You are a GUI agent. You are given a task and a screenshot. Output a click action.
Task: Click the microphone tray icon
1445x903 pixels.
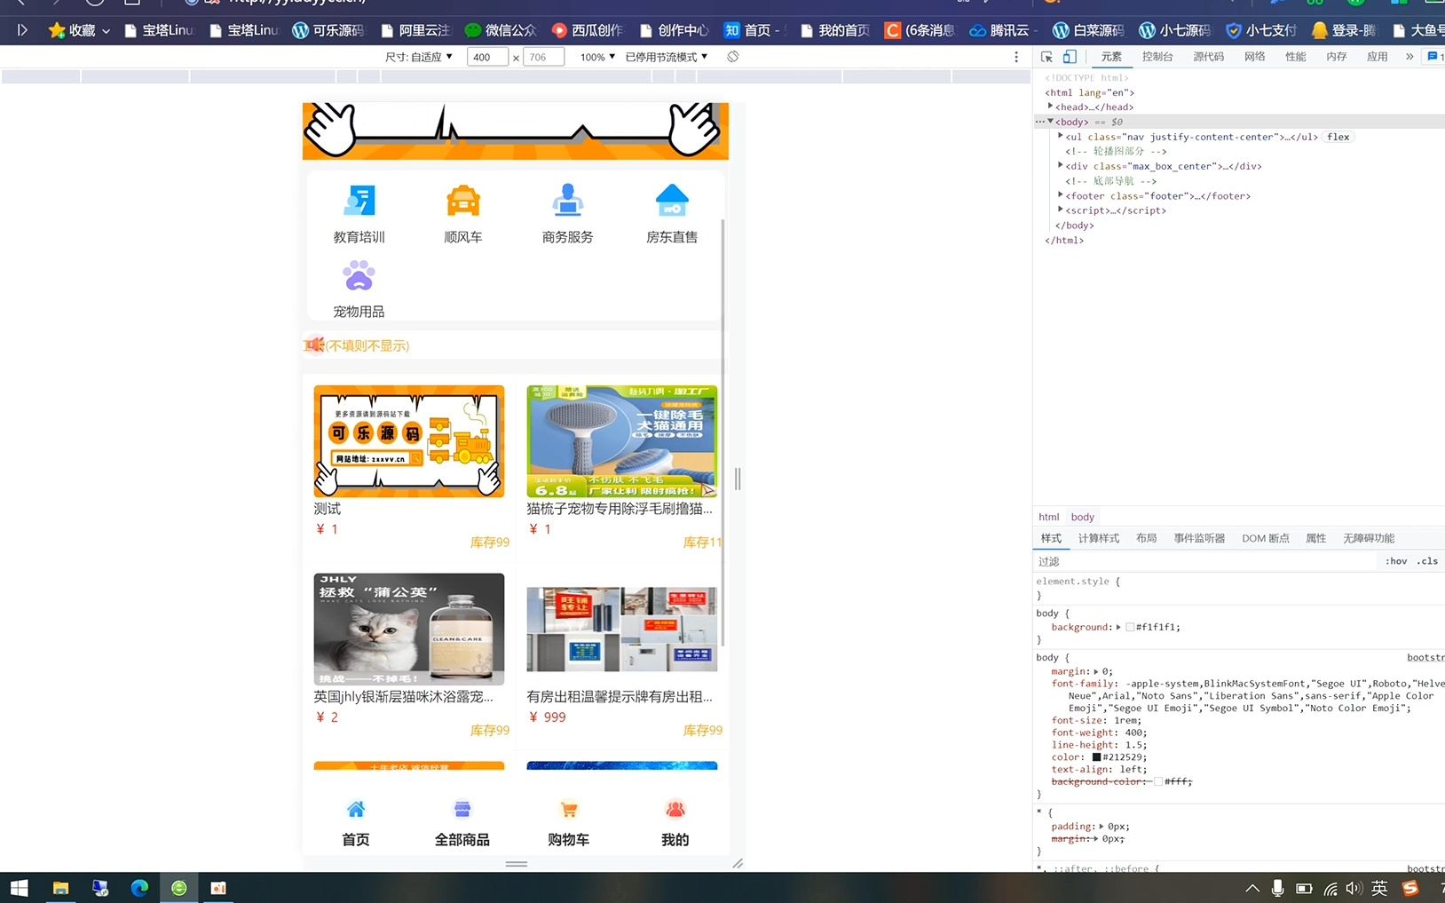1277,888
